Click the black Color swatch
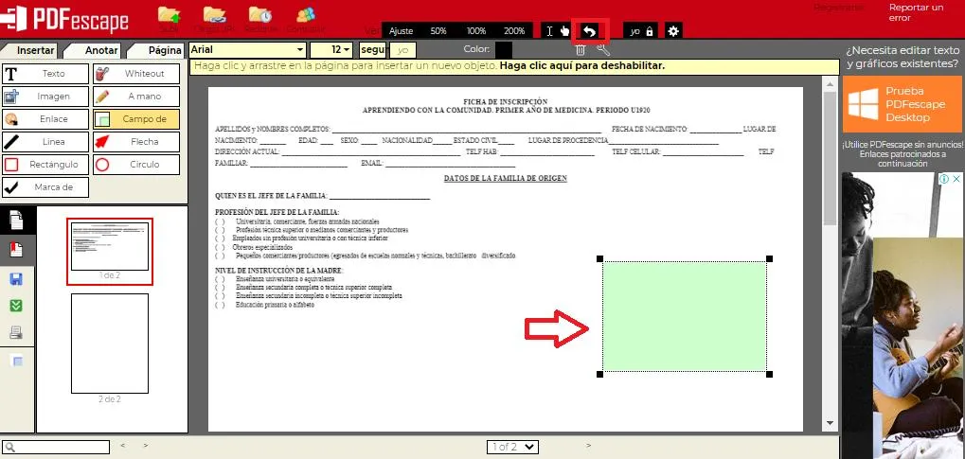This screenshot has height=459, width=965. coord(503,49)
